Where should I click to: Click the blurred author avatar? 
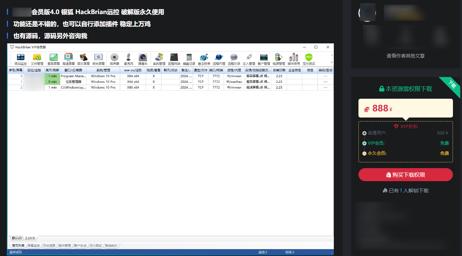click(x=367, y=13)
